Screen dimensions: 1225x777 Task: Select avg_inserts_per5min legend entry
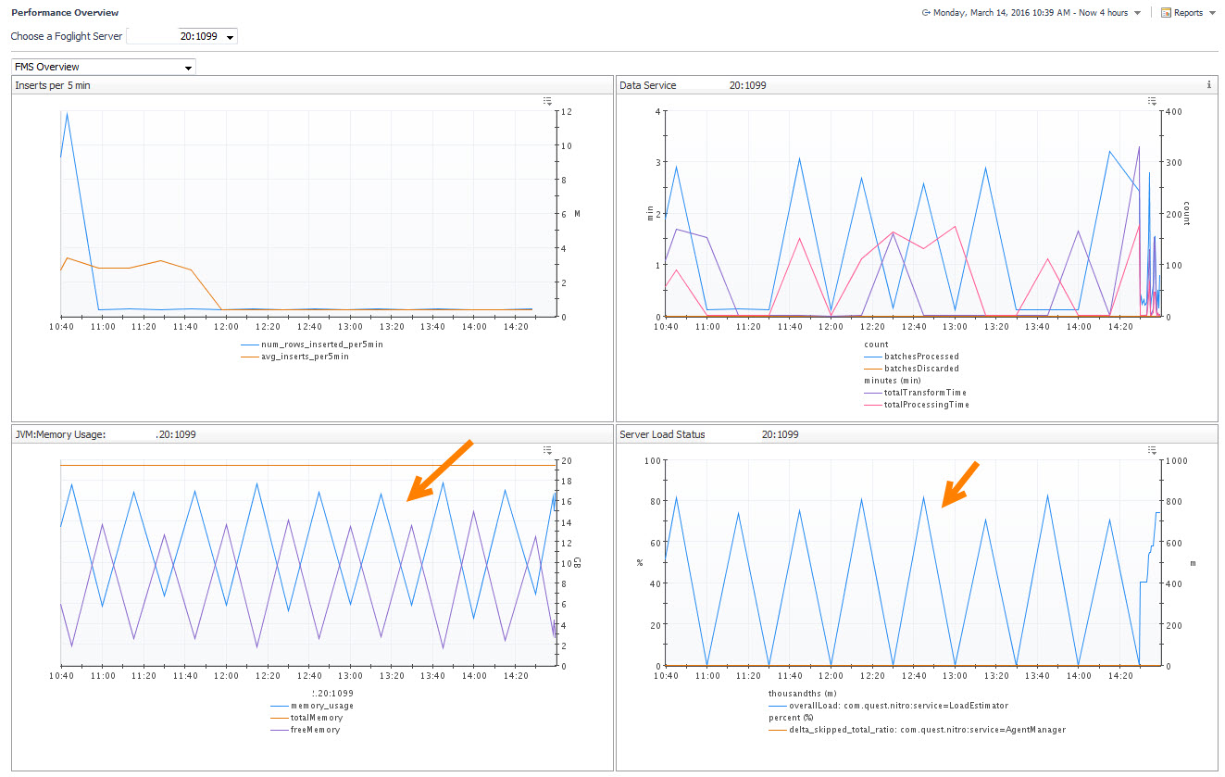[294, 357]
